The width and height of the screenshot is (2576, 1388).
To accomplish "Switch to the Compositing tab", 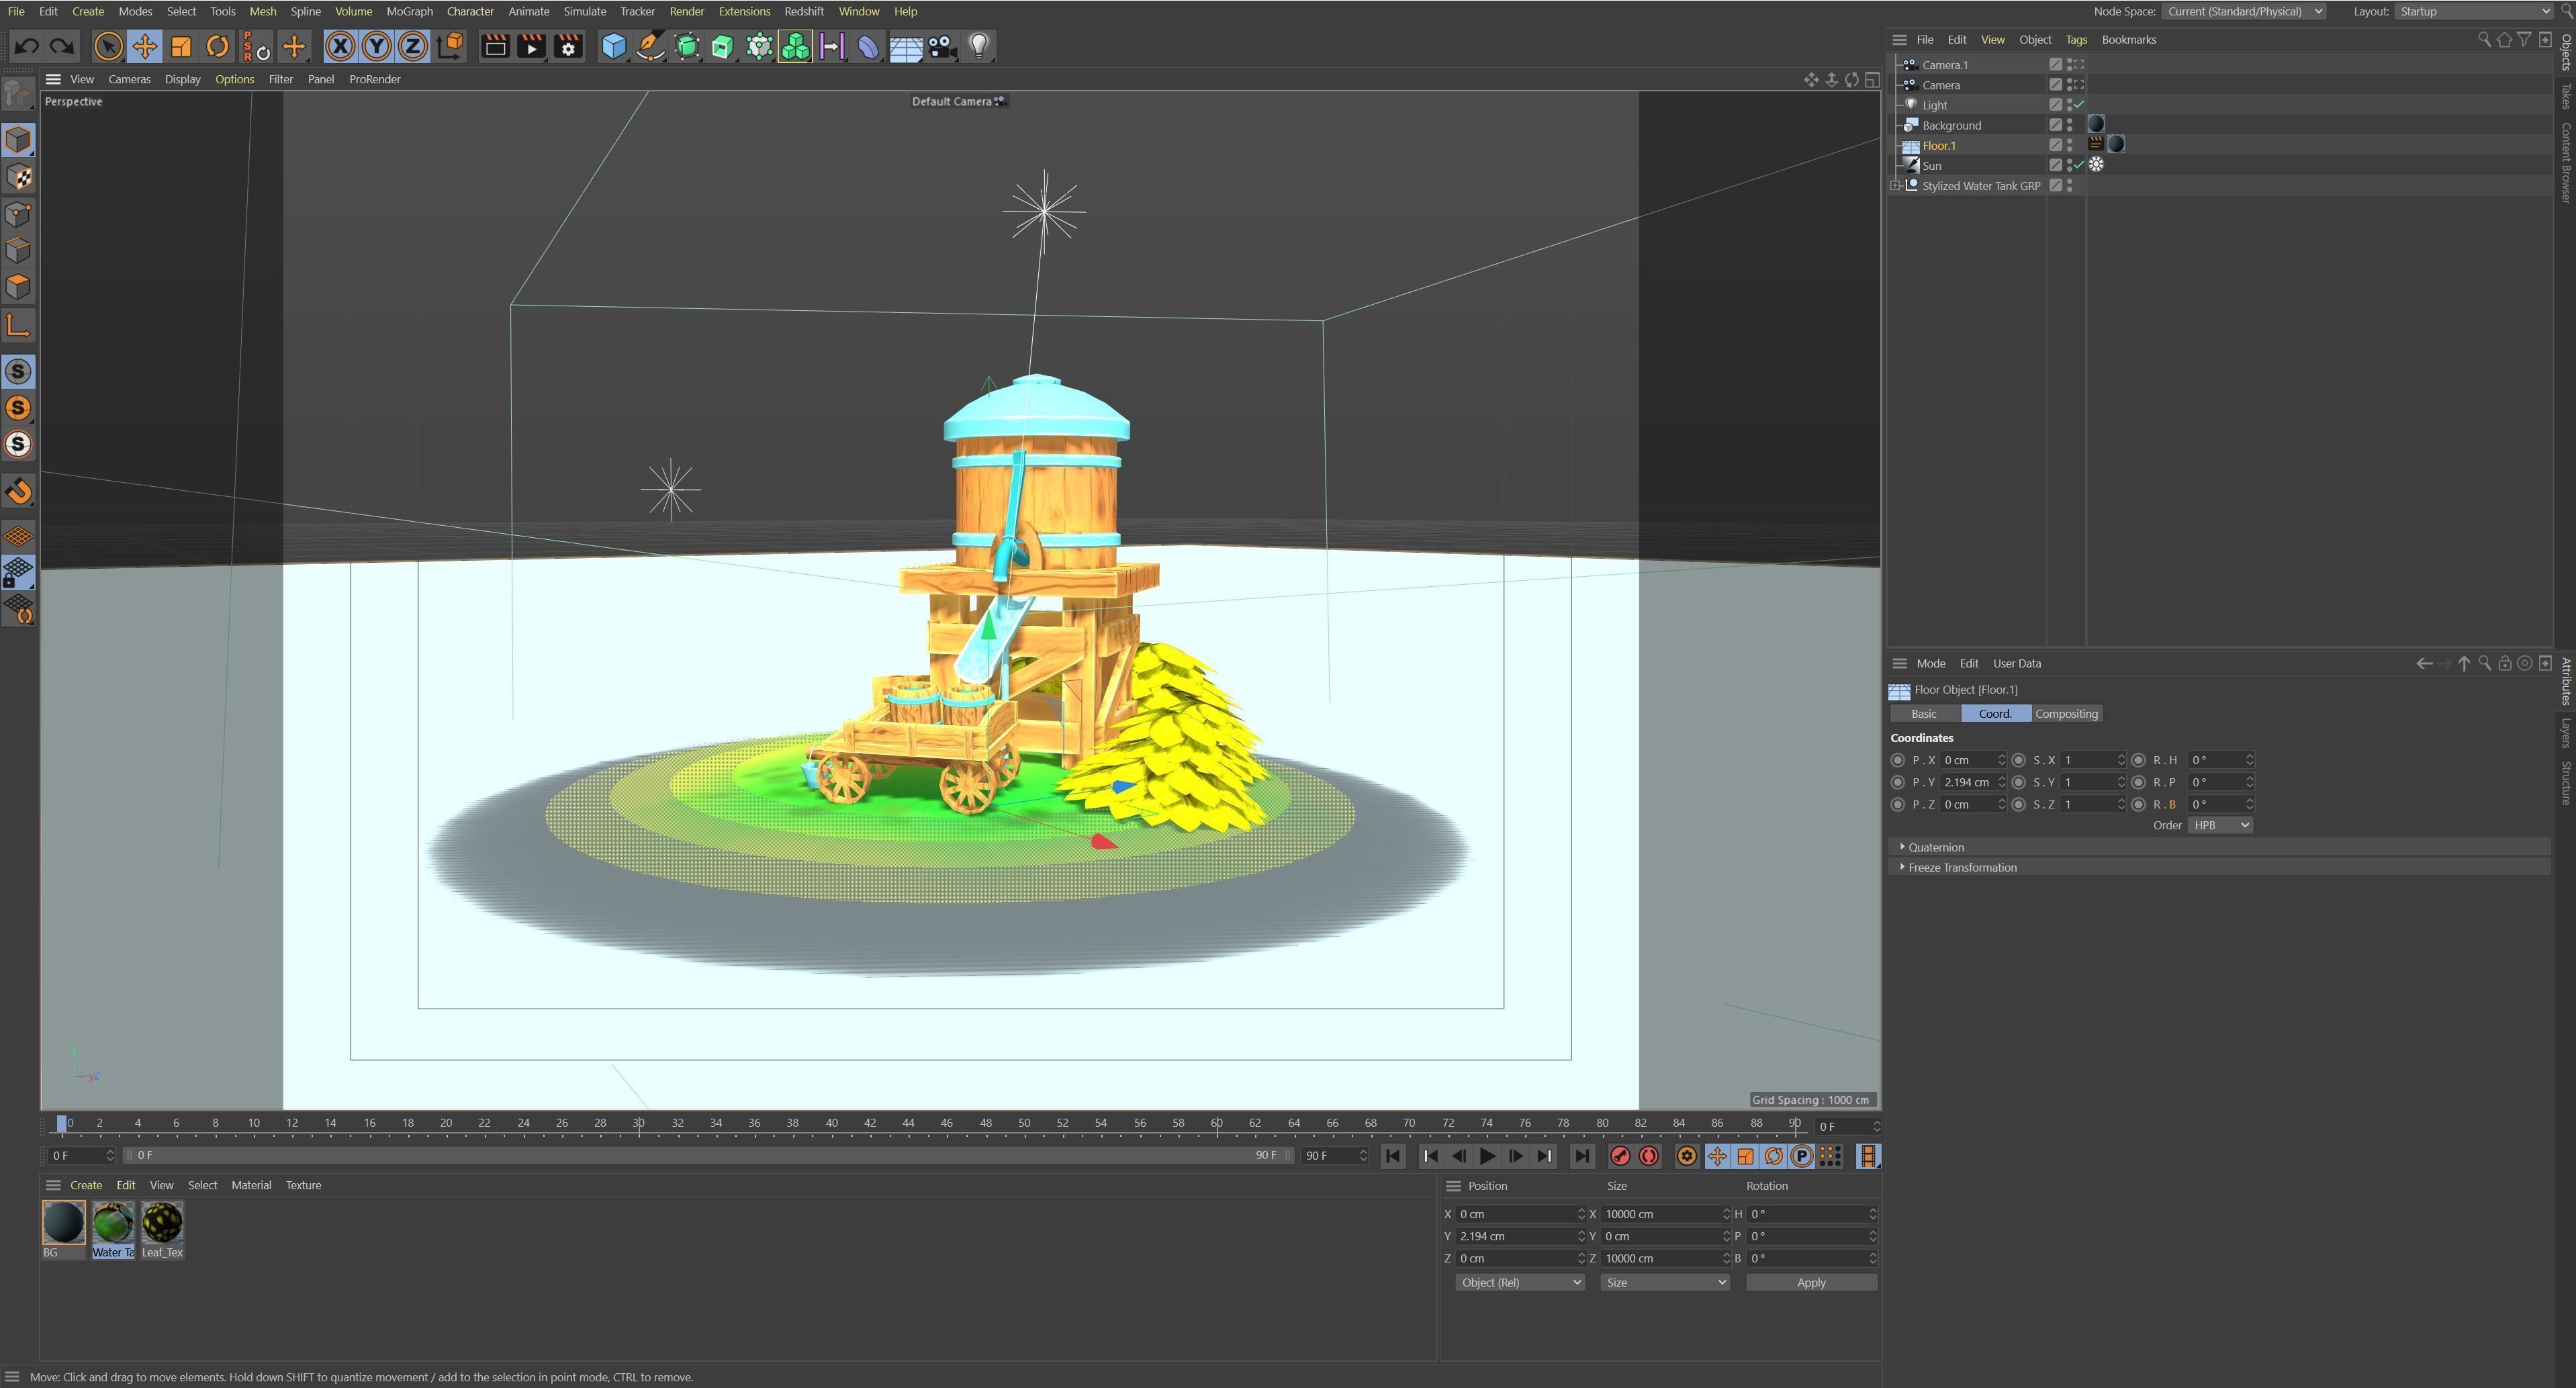I will (x=2066, y=714).
